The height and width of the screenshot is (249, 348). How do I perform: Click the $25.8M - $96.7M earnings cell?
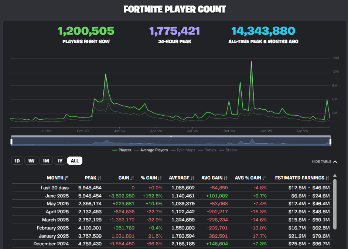tap(309, 244)
